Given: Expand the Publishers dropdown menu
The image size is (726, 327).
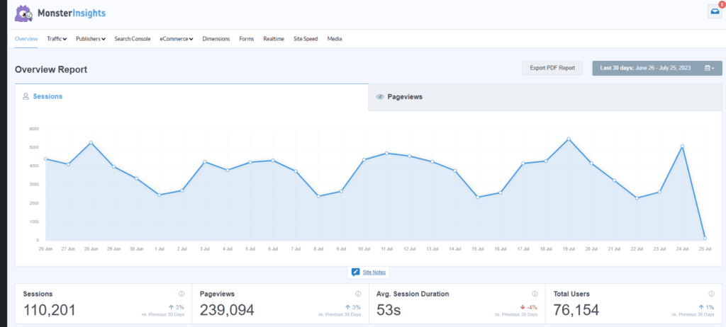Looking at the screenshot, I should tap(91, 39).
